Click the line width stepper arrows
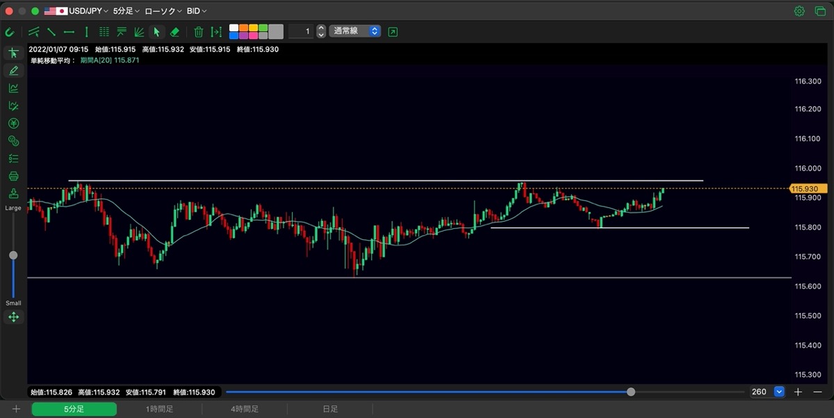 320,31
